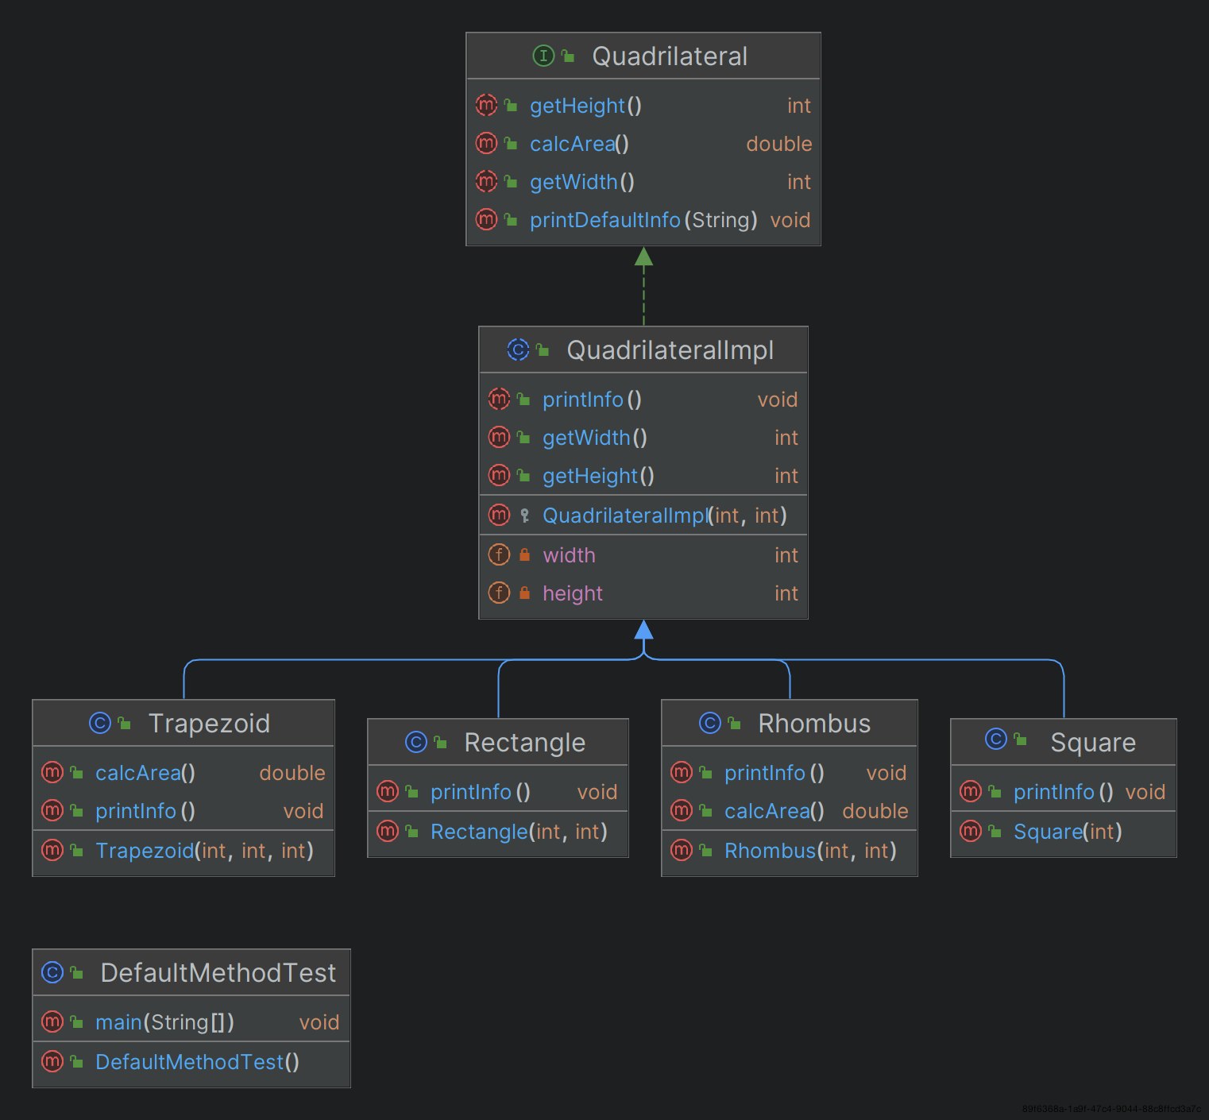1209x1120 pixels.
Task: Select the Rectangle class title
Action: pyautogui.click(x=524, y=743)
